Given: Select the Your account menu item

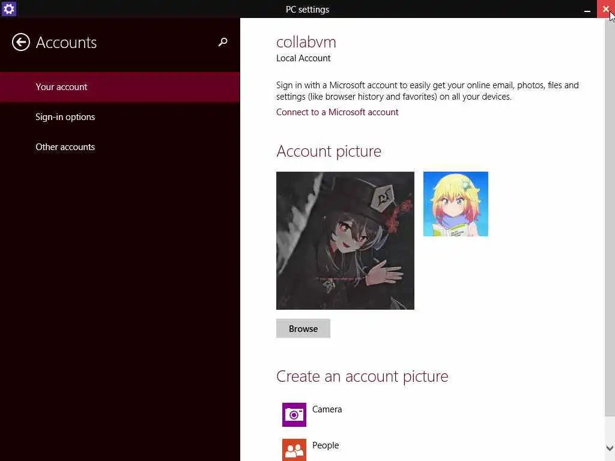Looking at the screenshot, I should 120,87.
